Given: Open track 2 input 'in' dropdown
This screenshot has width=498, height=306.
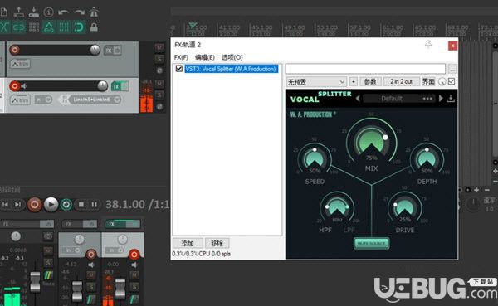Looking at the screenshot, I should coord(43,100).
